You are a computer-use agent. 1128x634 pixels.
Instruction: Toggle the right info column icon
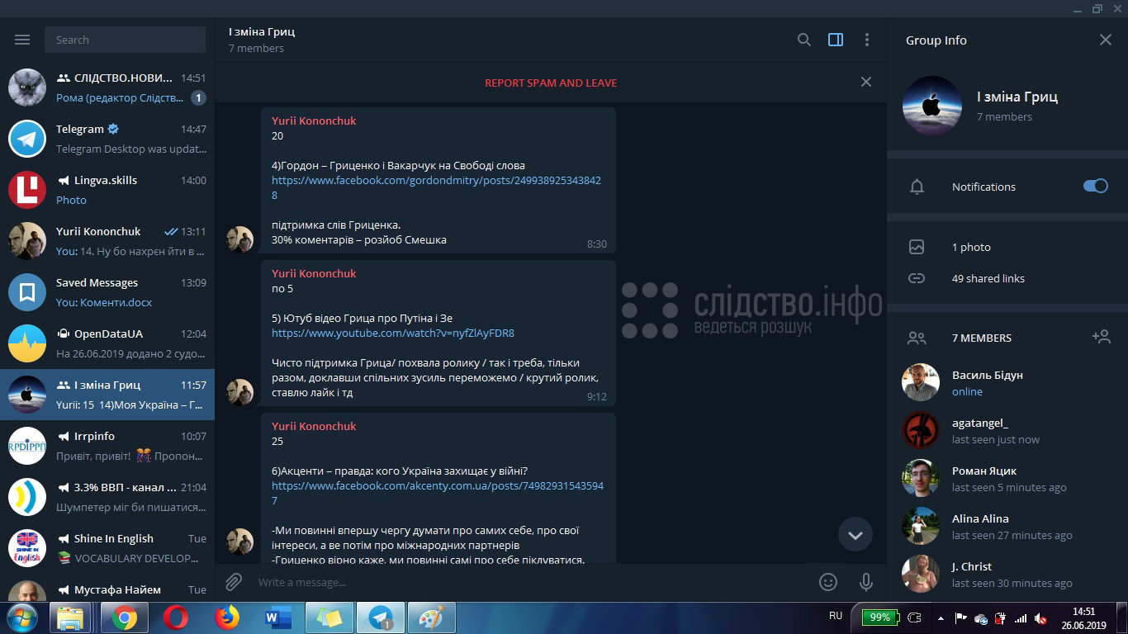836,40
